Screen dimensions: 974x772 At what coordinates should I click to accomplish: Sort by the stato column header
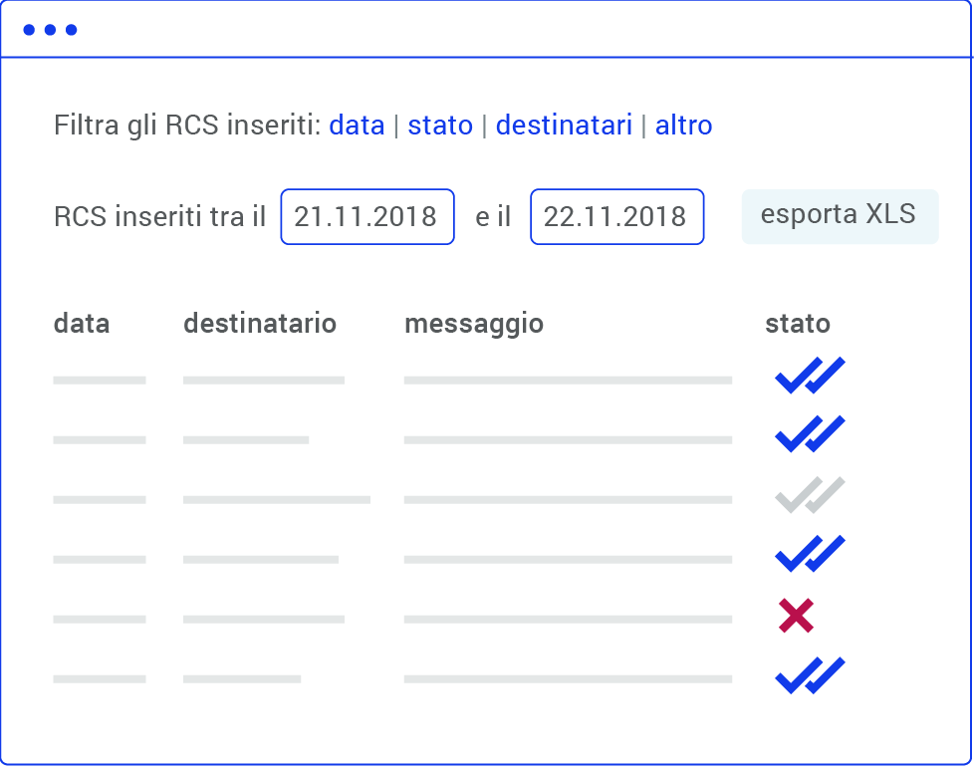coord(797,324)
